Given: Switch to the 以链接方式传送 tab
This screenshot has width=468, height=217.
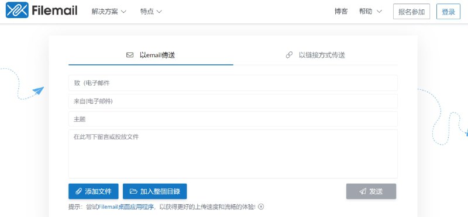Looking at the screenshot, I should point(315,55).
